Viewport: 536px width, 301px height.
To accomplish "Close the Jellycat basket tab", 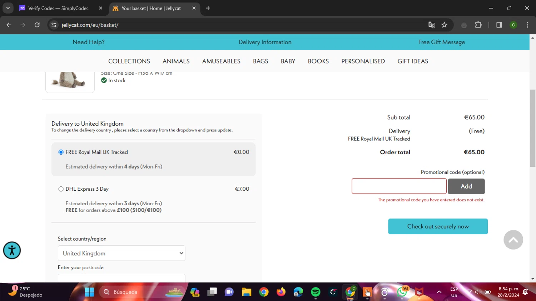I will (x=194, y=8).
